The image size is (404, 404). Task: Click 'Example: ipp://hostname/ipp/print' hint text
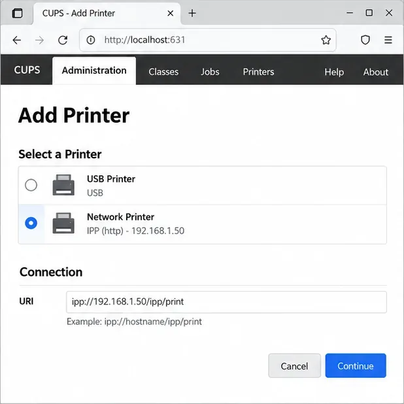point(134,322)
